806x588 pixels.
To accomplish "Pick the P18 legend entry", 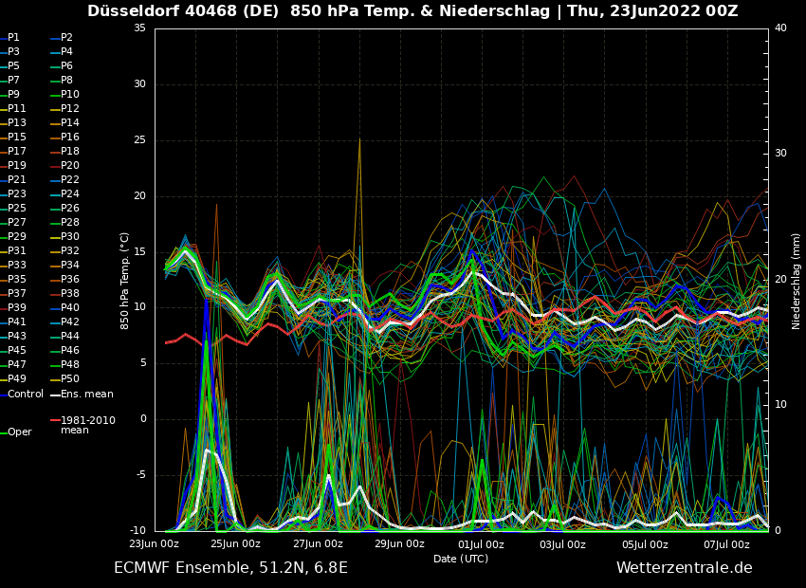I will [x=70, y=152].
